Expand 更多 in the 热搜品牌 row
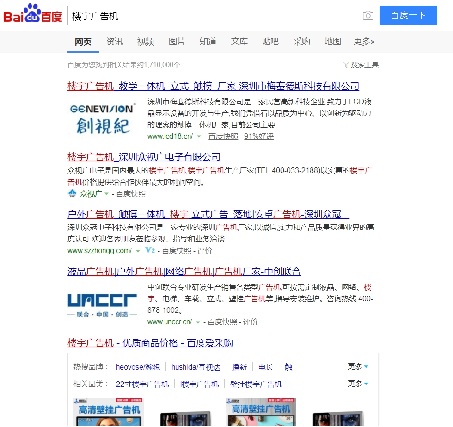Viewport: 453px width, 427px height. (358, 366)
